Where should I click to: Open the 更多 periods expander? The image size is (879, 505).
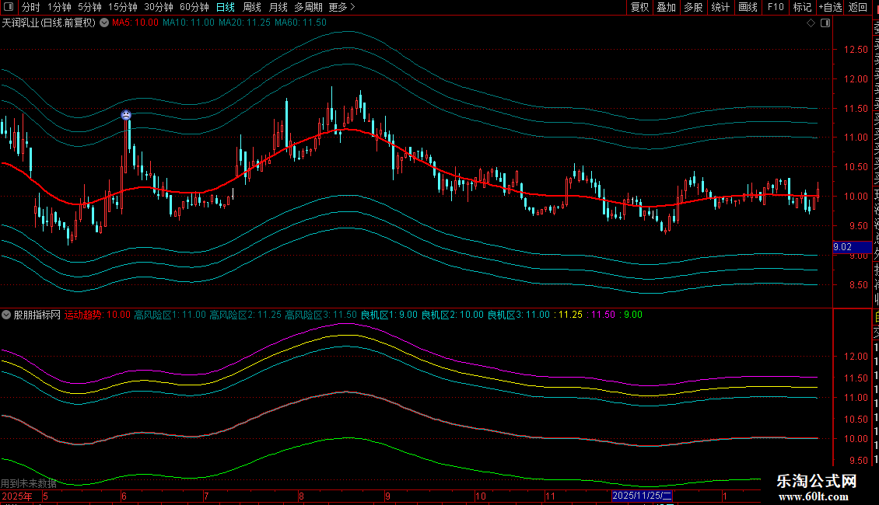[x=341, y=7]
